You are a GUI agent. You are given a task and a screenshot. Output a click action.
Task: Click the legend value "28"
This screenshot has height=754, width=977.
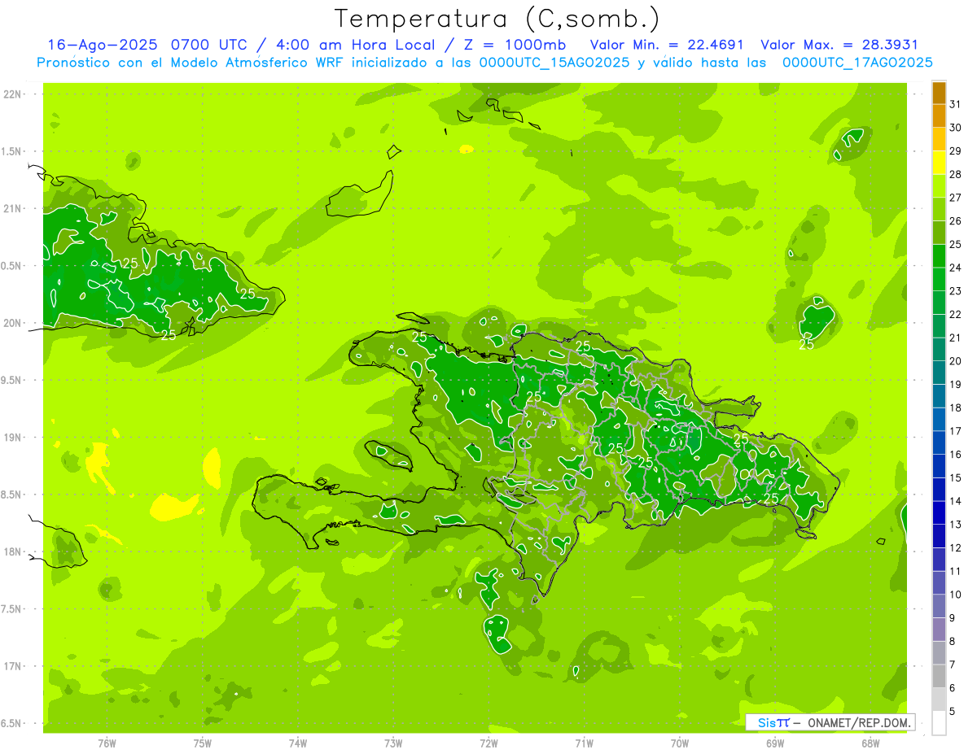[x=956, y=174]
